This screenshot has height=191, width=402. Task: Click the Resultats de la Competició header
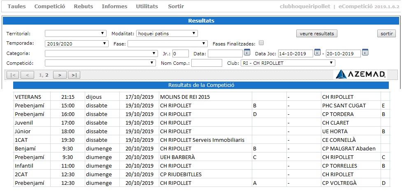(x=201, y=85)
